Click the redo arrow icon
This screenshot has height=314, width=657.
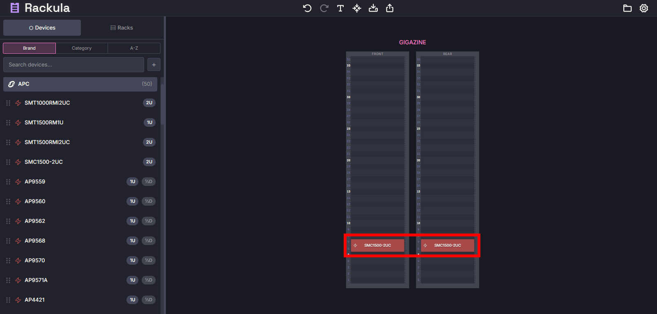tap(324, 8)
